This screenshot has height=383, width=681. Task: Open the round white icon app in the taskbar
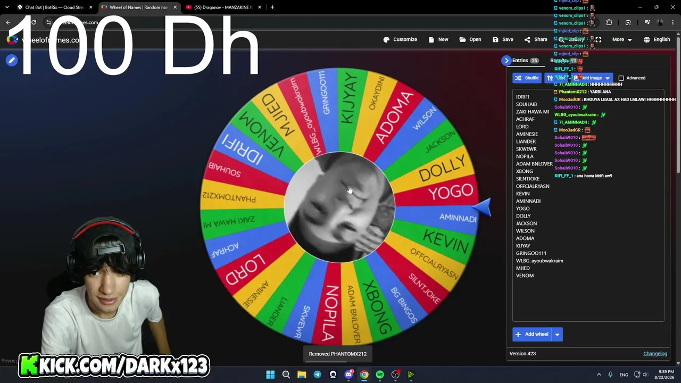[333, 374]
